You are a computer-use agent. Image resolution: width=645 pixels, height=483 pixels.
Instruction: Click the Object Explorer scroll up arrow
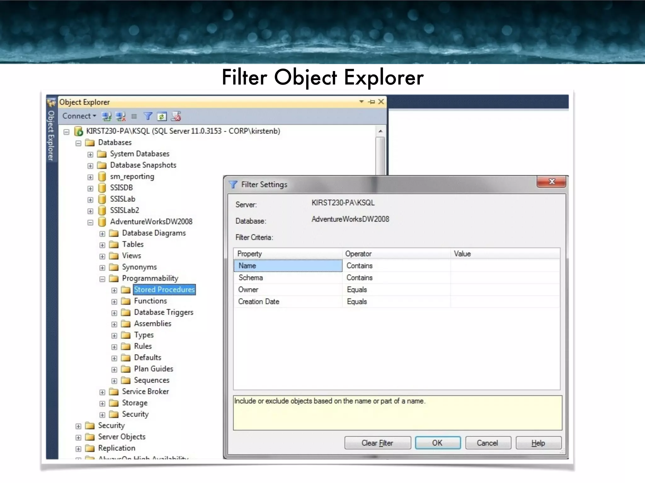pos(380,131)
